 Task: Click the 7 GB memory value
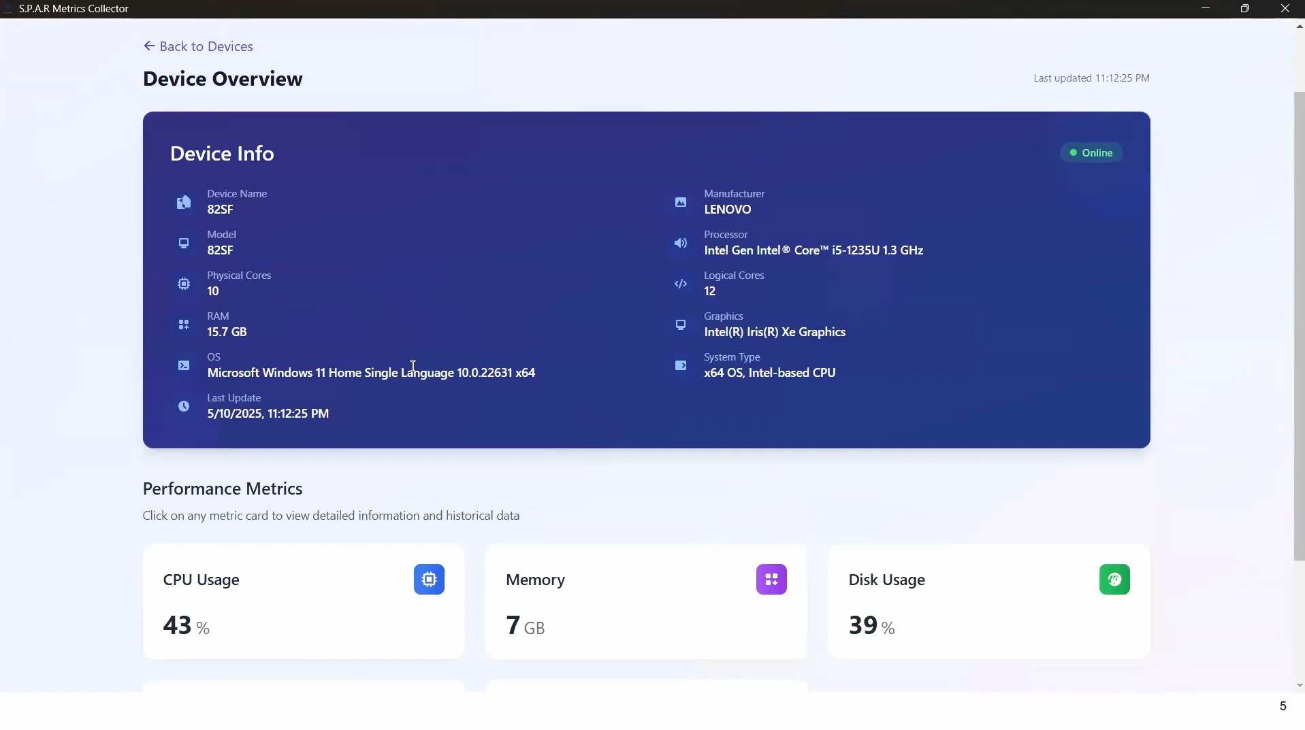[x=525, y=625]
